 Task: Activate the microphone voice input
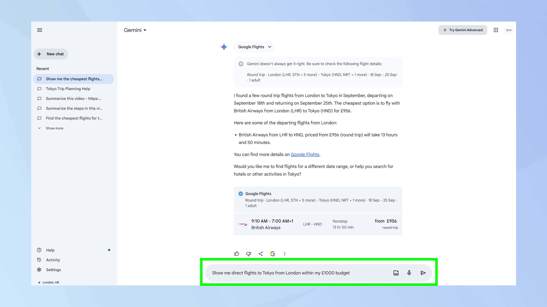(x=409, y=273)
